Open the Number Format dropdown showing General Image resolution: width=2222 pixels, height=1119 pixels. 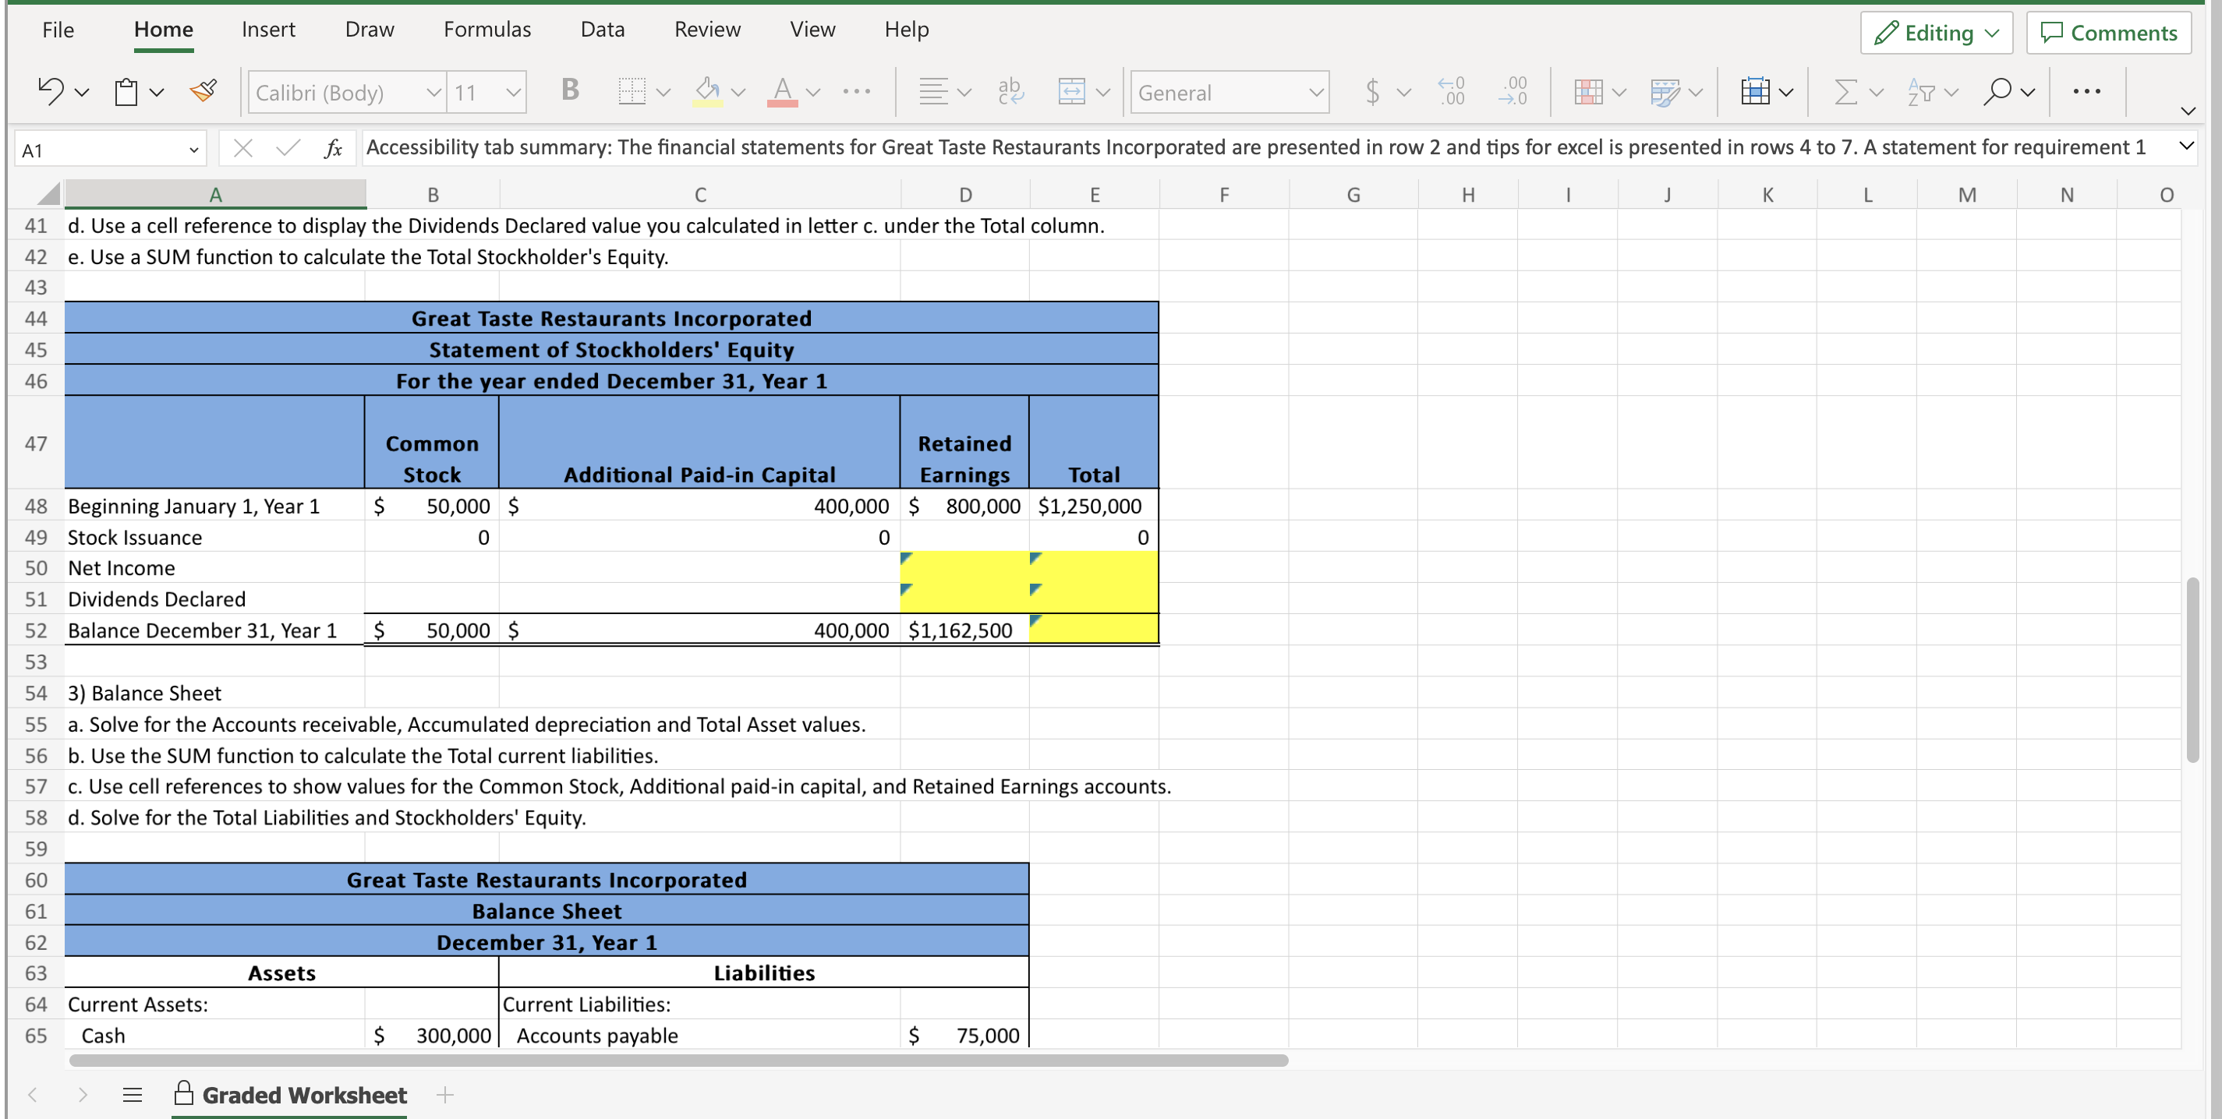pyautogui.click(x=1230, y=92)
